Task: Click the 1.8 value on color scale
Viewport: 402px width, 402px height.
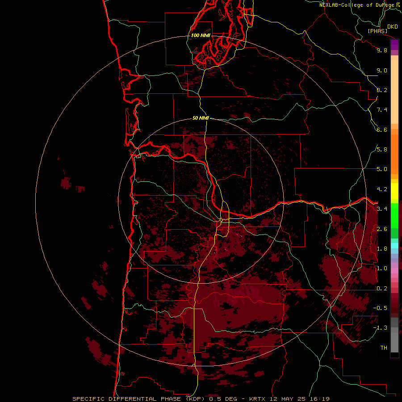Action: click(x=382, y=249)
